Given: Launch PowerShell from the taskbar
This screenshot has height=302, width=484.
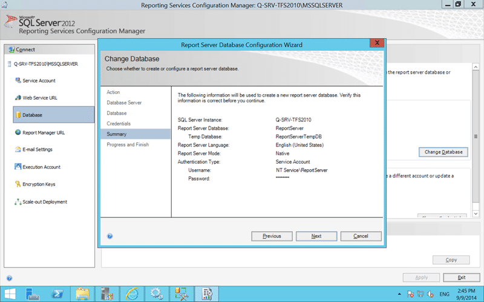Looking at the screenshot, I should coord(57,294).
